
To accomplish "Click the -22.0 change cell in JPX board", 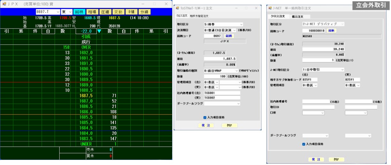I will pyautogui.click(x=86, y=31).
